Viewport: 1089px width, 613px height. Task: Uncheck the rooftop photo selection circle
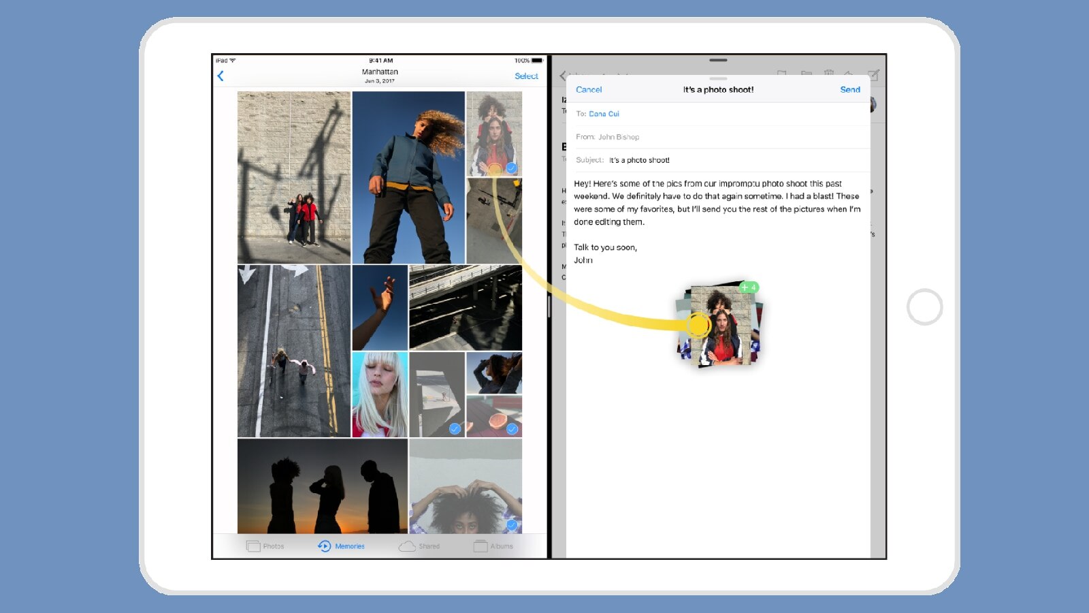click(513, 429)
